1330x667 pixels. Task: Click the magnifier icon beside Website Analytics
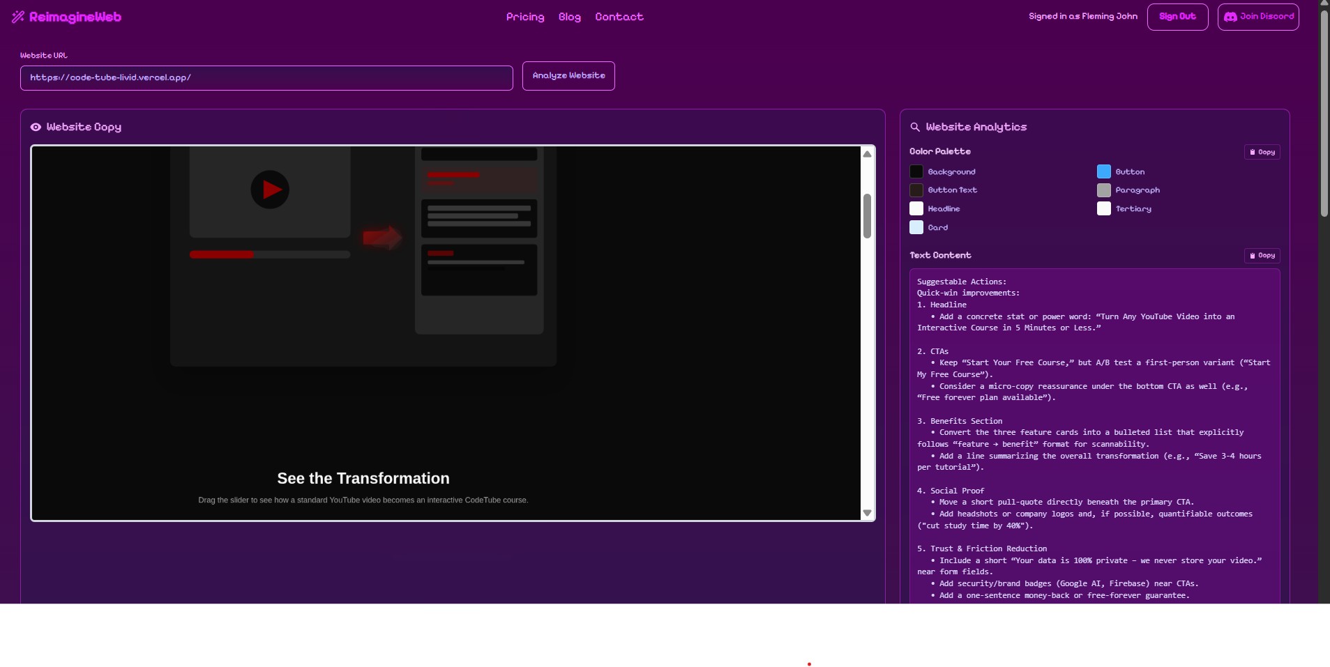click(915, 127)
